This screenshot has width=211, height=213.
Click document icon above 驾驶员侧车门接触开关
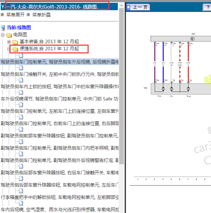coord(21,68)
